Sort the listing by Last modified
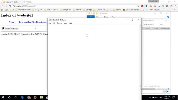178x100 pixels. [25, 22]
